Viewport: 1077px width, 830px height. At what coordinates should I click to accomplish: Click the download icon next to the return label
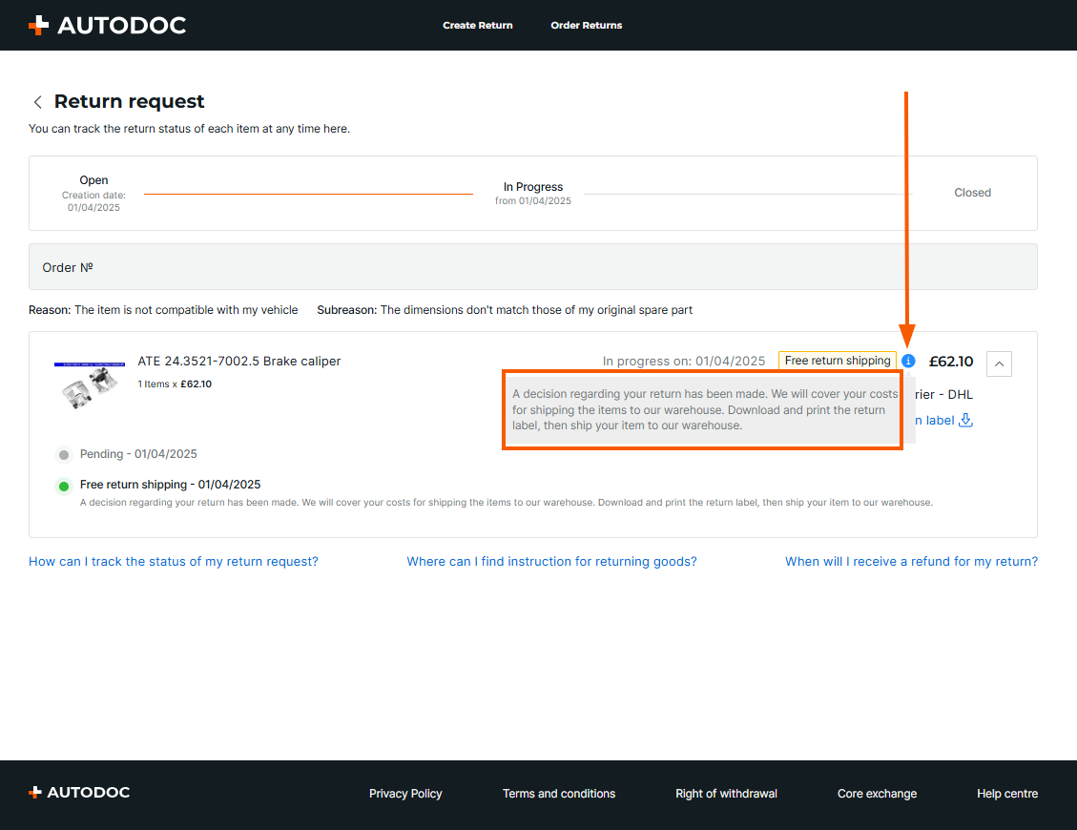(x=965, y=420)
